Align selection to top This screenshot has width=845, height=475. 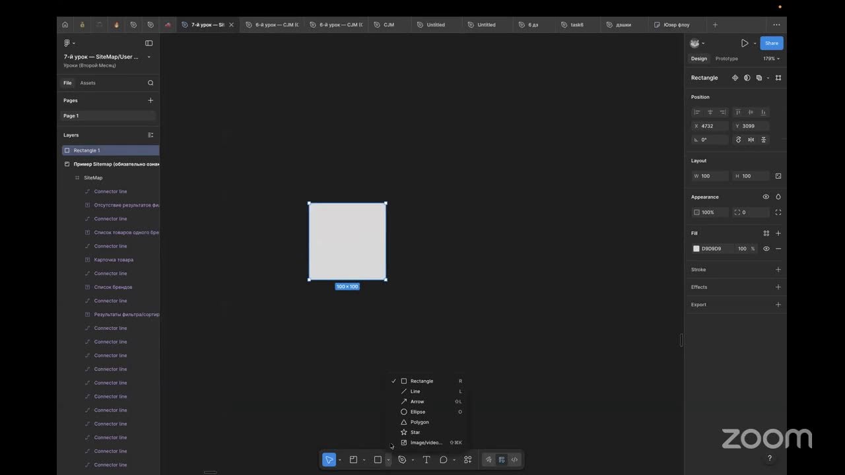(x=738, y=112)
